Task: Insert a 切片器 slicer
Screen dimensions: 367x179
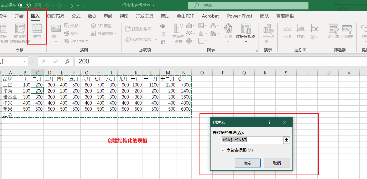Action: pyautogui.click(x=333, y=31)
